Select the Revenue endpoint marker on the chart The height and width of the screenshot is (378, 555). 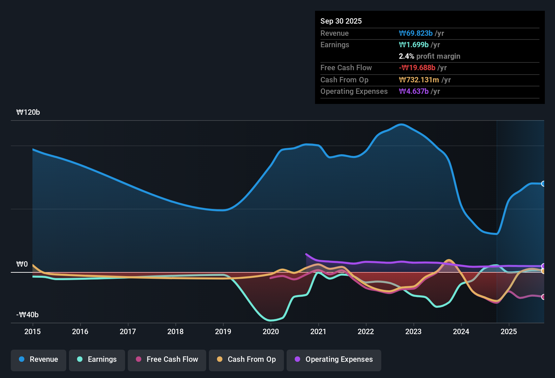click(x=543, y=183)
